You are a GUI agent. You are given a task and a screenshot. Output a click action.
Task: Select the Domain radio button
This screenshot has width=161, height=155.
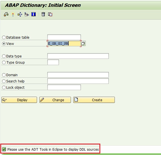tap(4, 75)
